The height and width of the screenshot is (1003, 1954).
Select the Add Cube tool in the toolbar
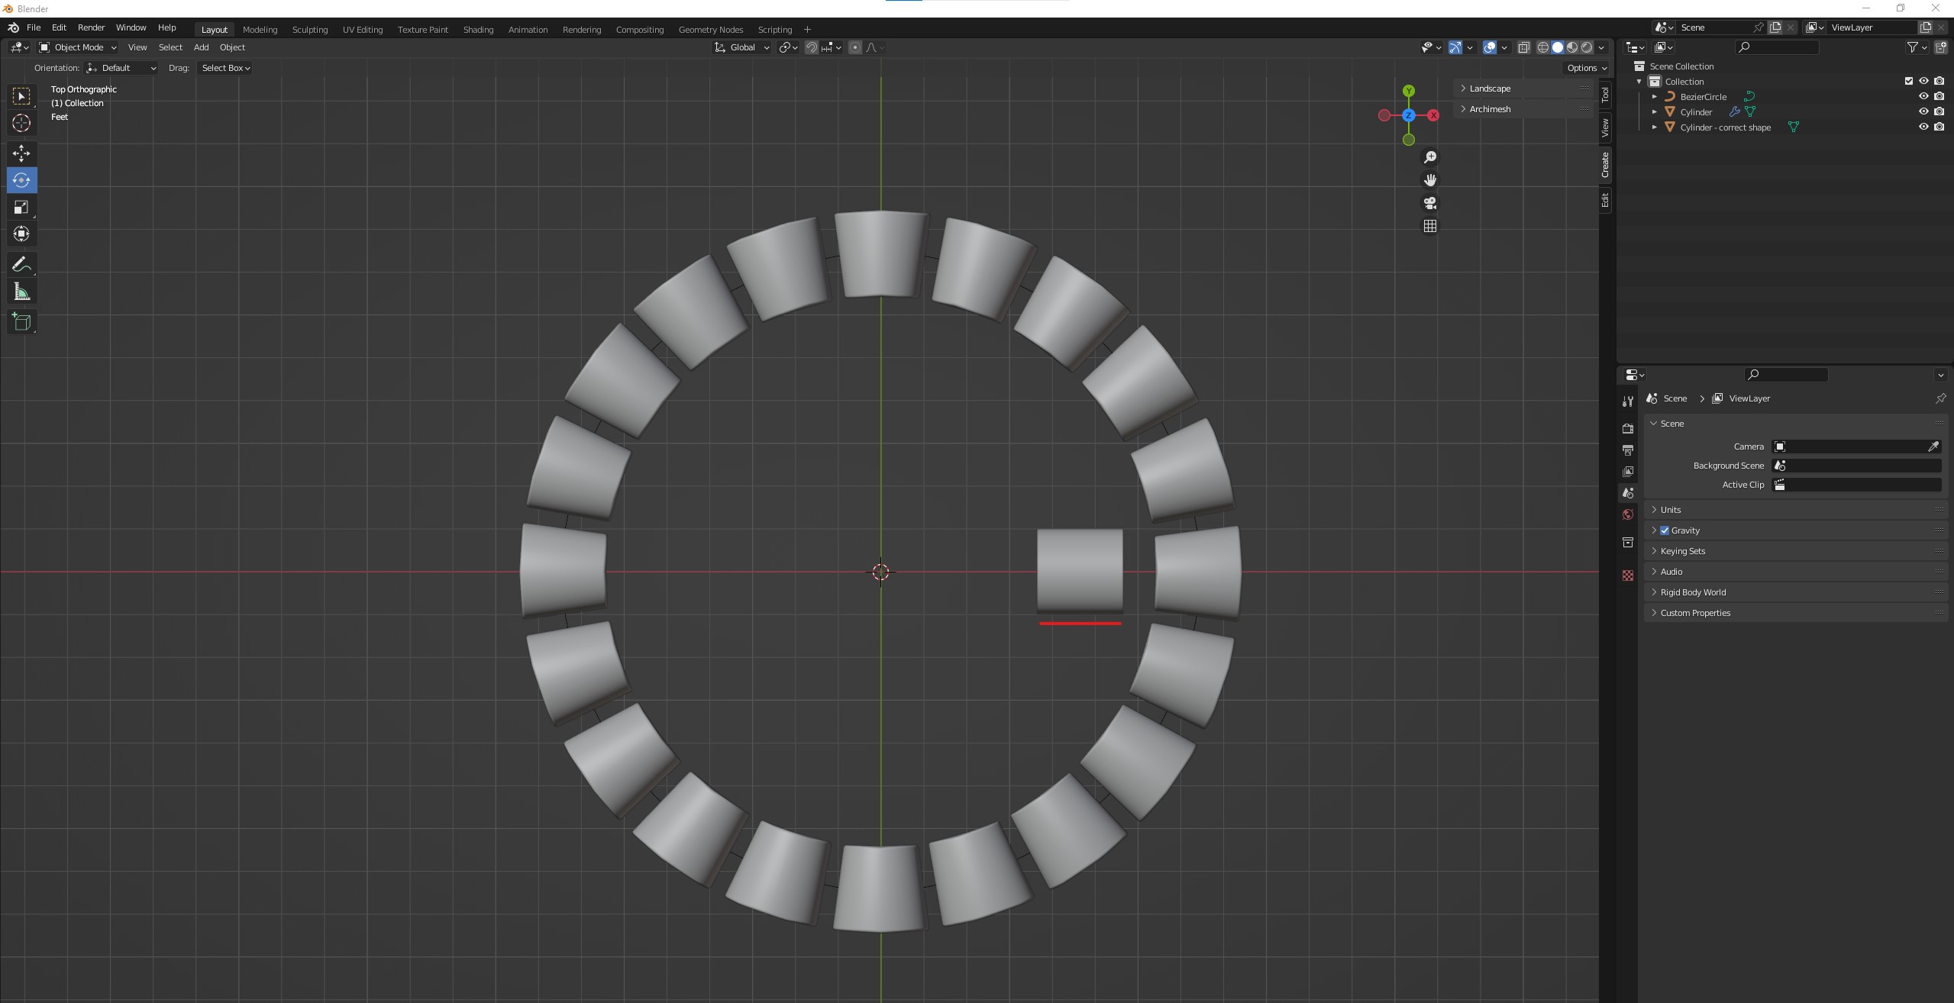click(21, 321)
